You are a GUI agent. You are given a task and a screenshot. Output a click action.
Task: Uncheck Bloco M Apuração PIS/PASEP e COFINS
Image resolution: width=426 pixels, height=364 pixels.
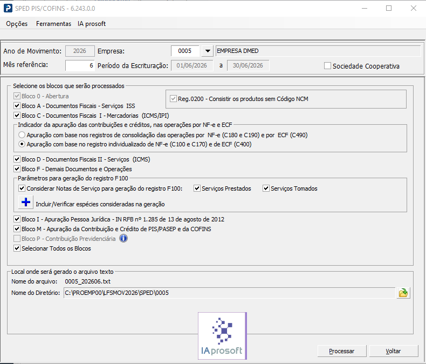[17, 229]
